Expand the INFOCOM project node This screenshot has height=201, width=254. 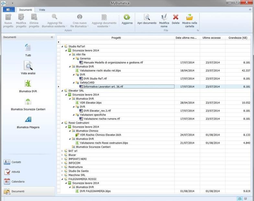[x=63, y=163]
